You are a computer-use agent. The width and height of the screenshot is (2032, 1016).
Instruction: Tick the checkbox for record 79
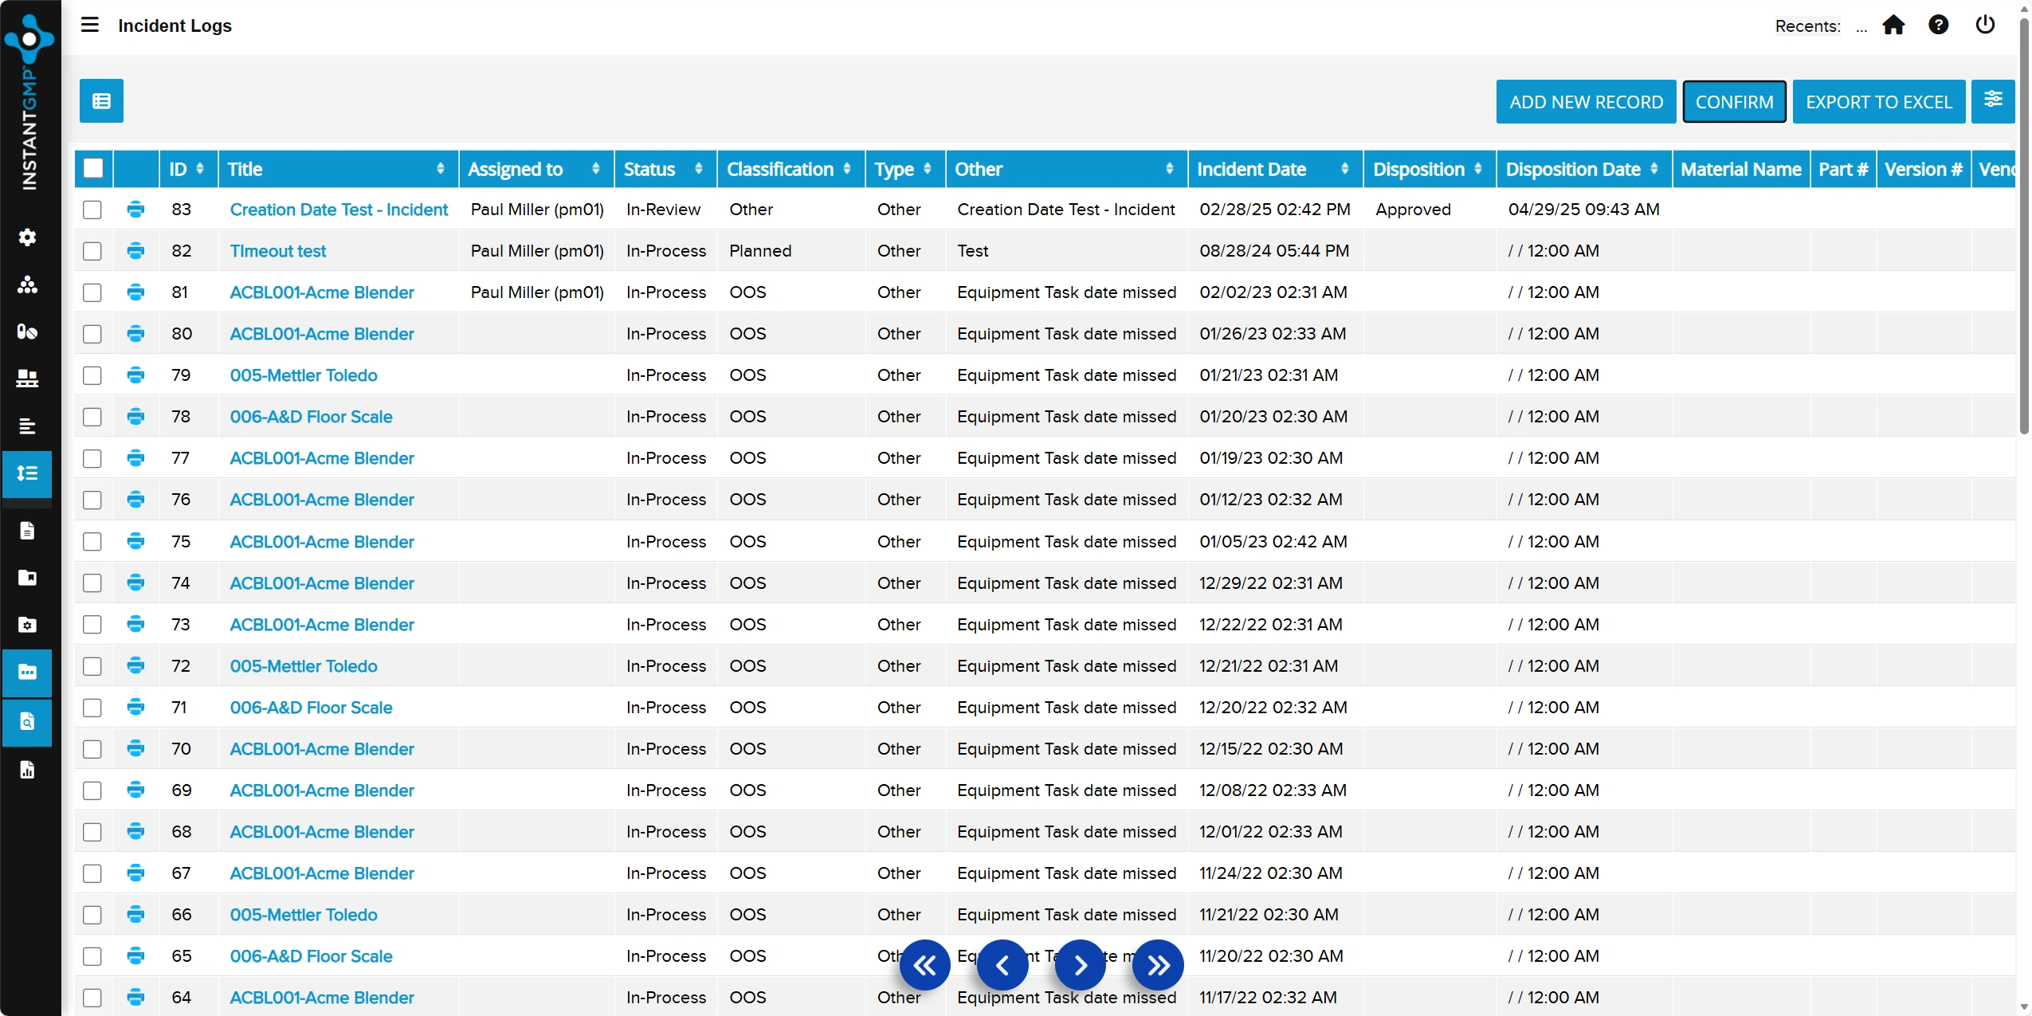[x=92, y=375]
